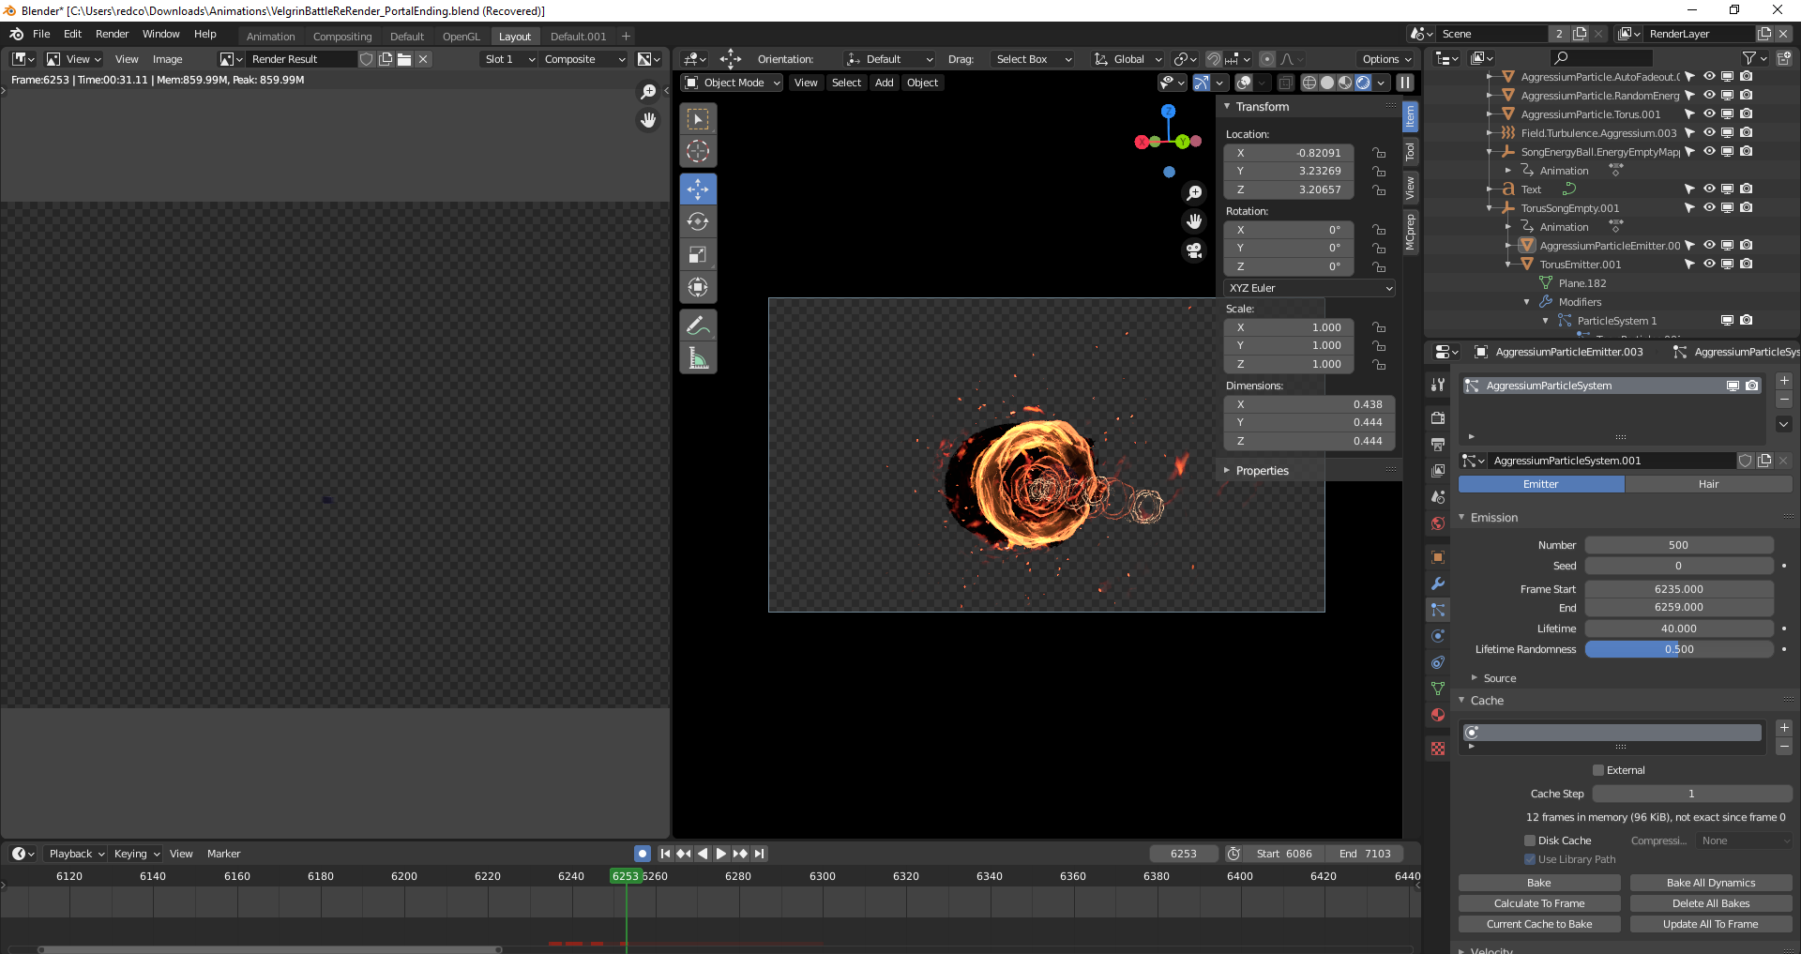Play the animation forward
This screenshot has height=954, width=1801.
coord(721,854)
